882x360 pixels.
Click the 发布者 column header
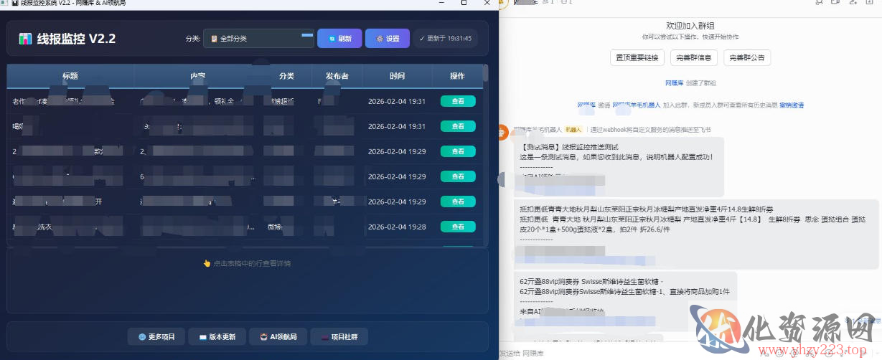click(337, 76)
